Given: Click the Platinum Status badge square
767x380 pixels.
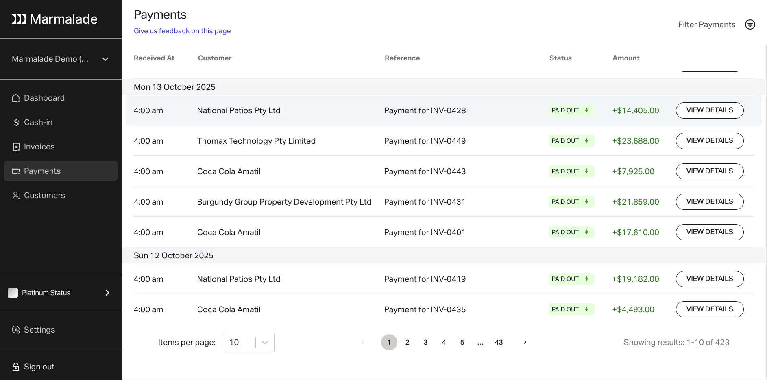Looking at the screenshot, I should 13,293.
